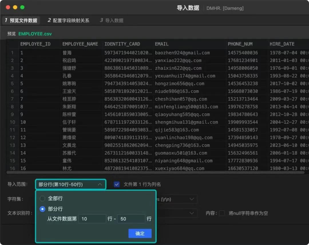Click the 确定 button

pyautogui.click(x=140, y=233)
